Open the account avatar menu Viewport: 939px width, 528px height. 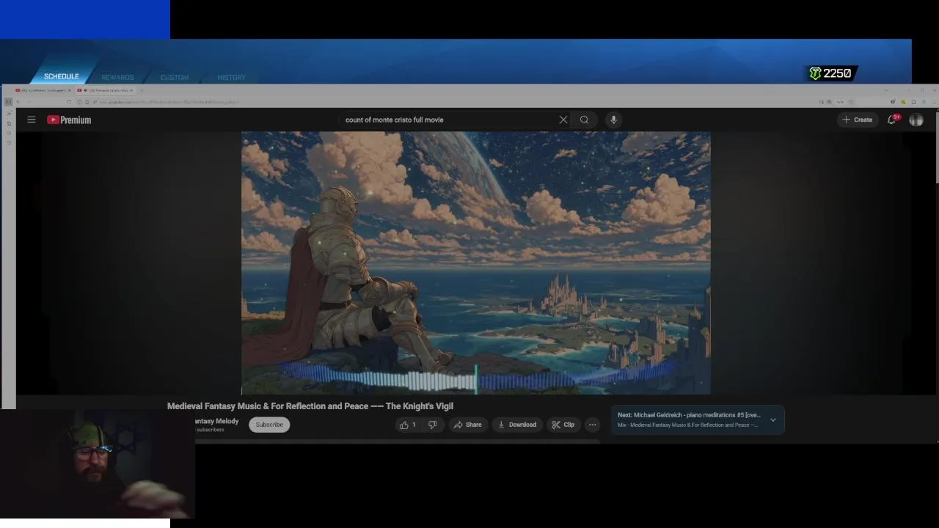point(916,120)
